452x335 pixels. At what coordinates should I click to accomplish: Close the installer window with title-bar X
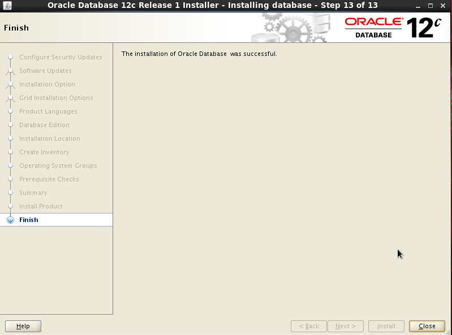(x=443, y=6)
